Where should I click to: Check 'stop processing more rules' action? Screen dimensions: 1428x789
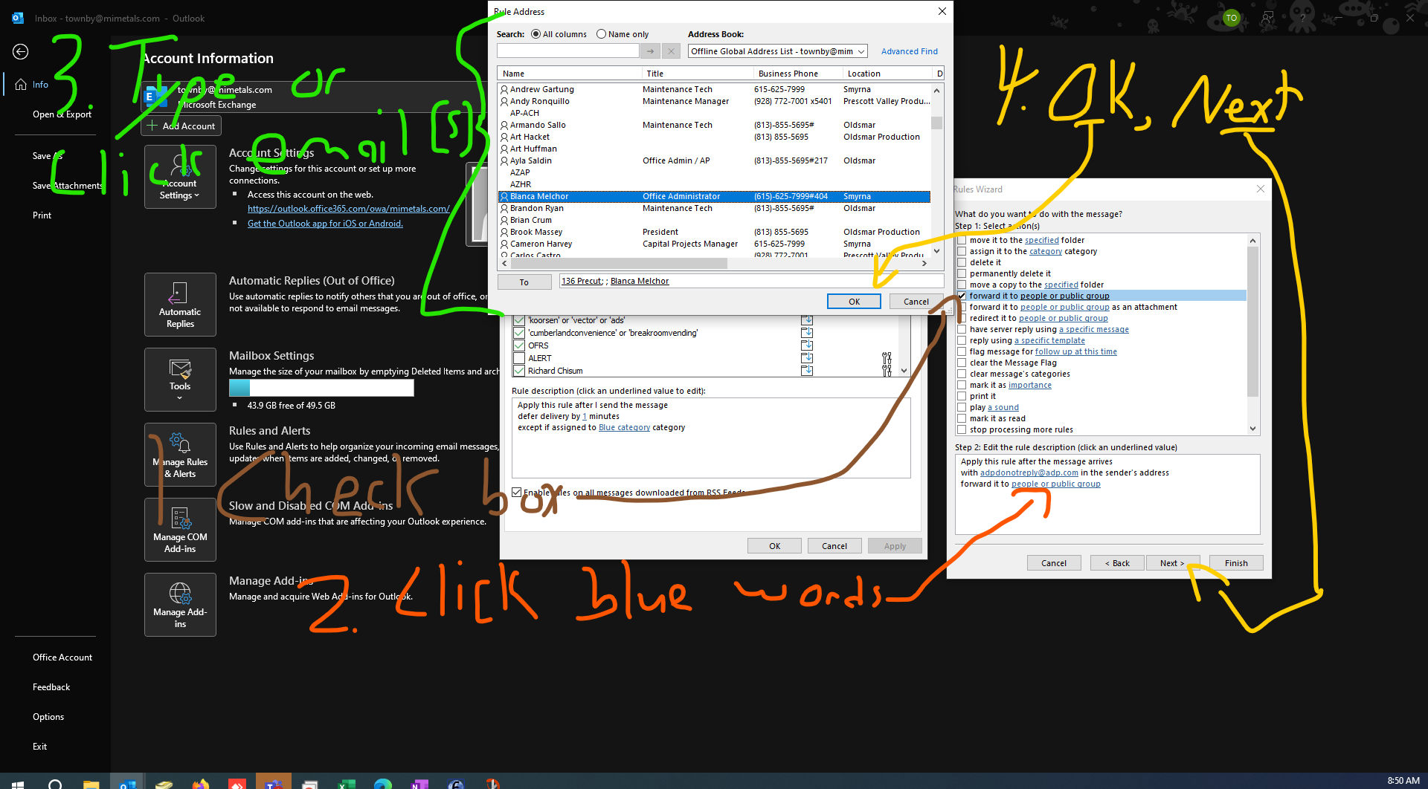click(x=962, y=429)
